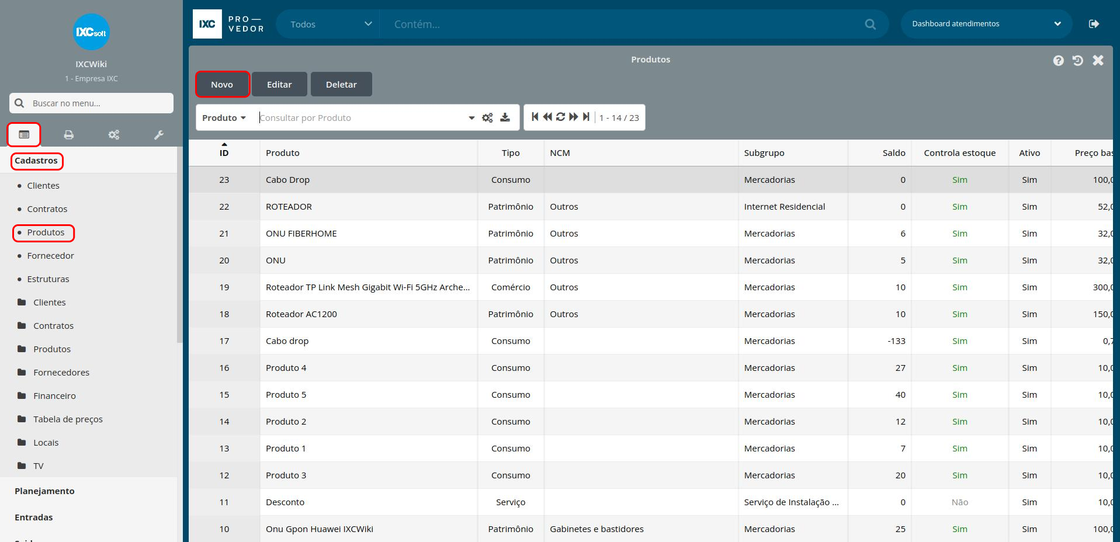Image resolution: width=1120 pixels, height=542 pixels.
Task: Open the Clientes menu item with bullet
Action: point(39,186)
